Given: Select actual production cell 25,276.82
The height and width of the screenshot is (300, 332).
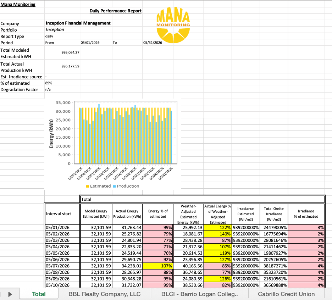Looking at the screenshot, I should 127,234.
